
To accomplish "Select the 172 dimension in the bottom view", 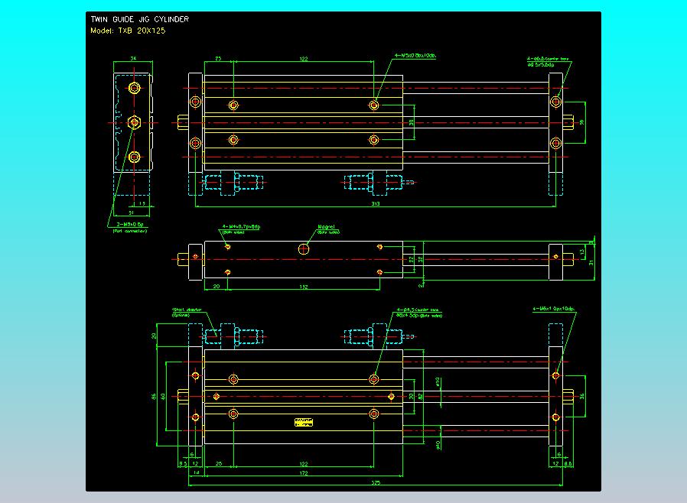I will click(x=302, y=473).
